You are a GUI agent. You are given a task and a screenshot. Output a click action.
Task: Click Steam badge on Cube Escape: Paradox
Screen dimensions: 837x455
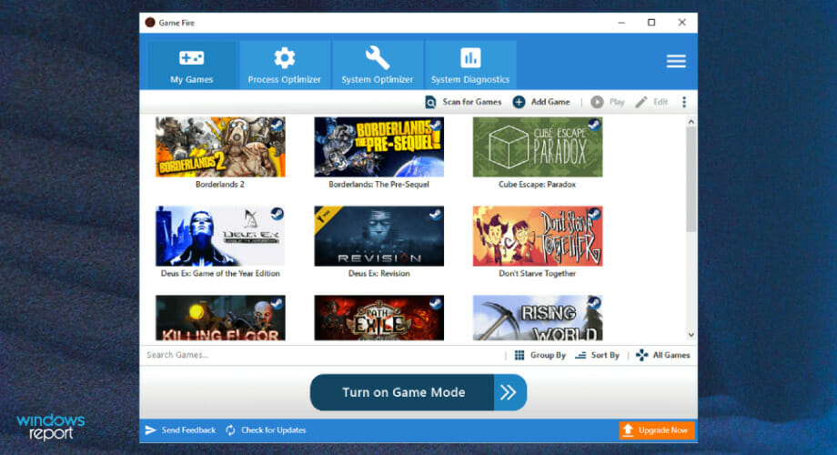pyautogui.click(x=594, y=126)
